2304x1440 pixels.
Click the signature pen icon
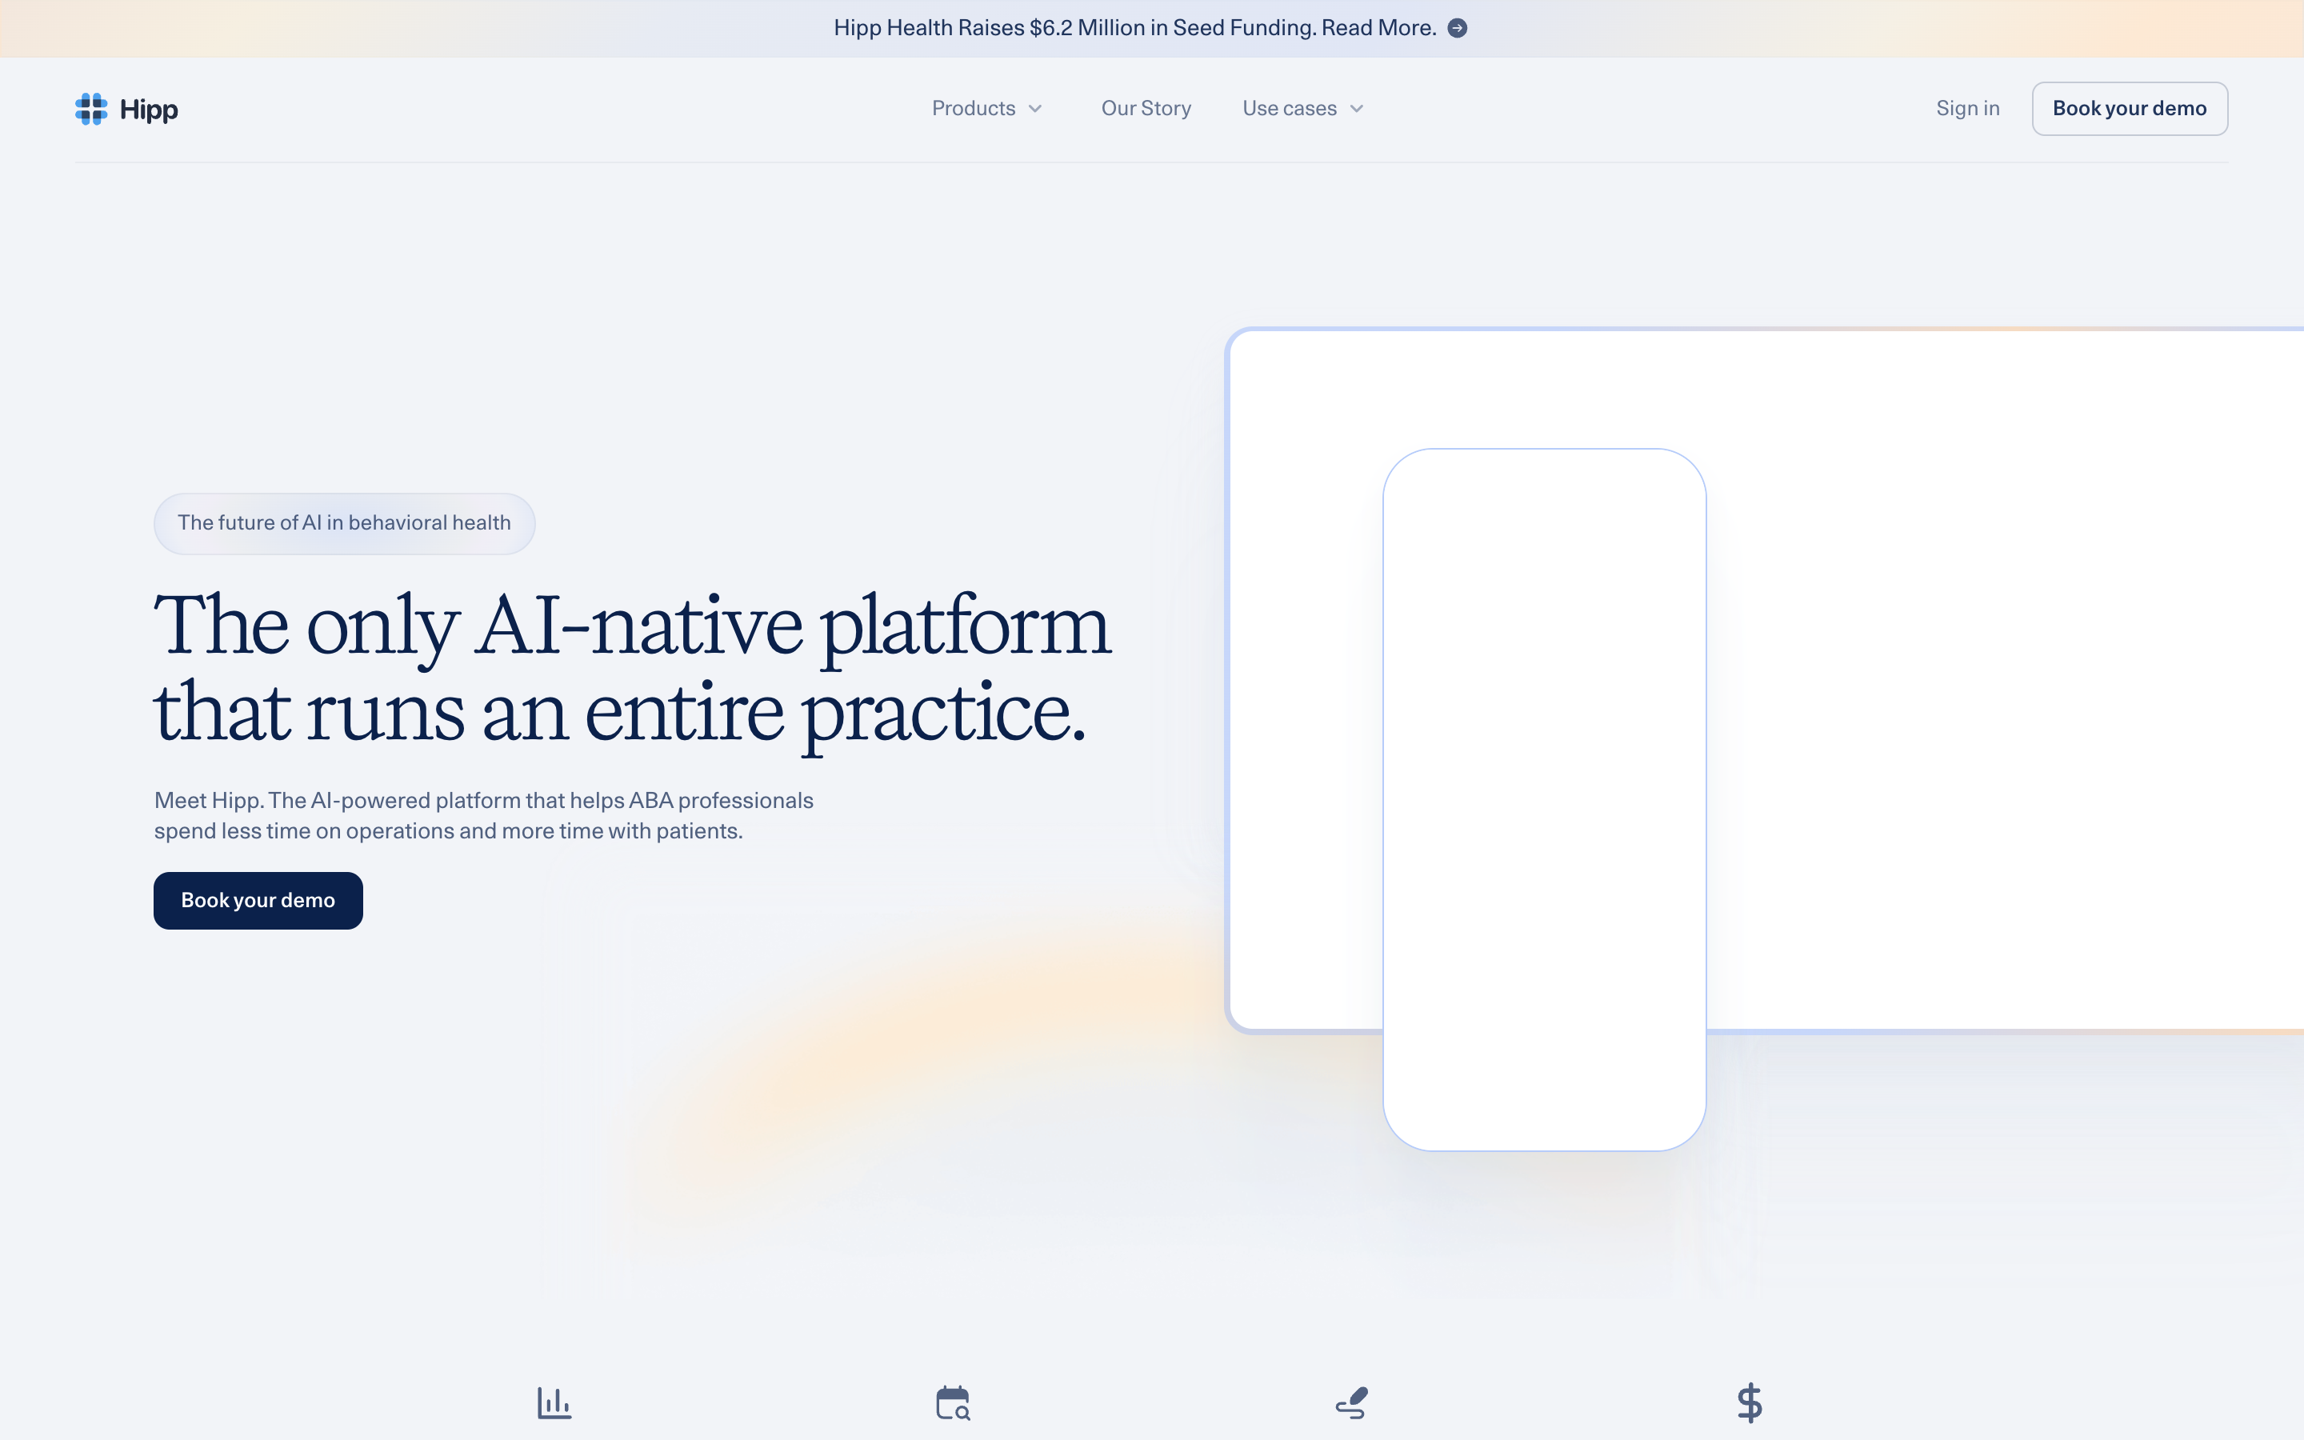coord(1351,1402)
